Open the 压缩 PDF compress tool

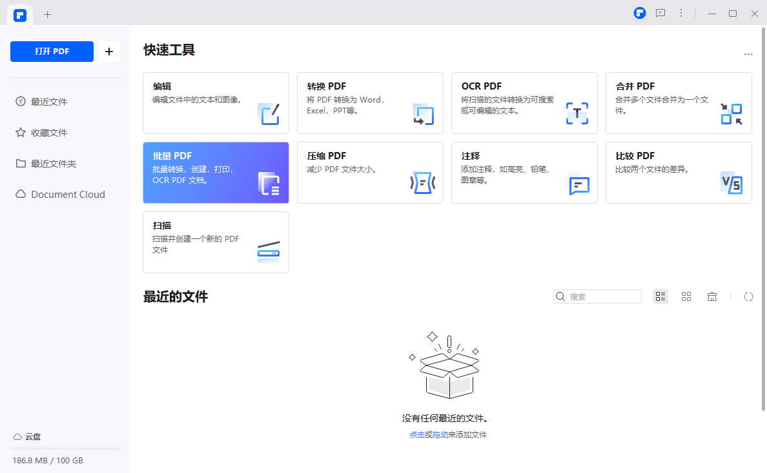370,173
